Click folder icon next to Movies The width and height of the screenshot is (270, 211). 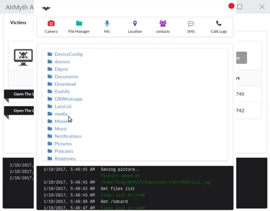click(50, 121)
